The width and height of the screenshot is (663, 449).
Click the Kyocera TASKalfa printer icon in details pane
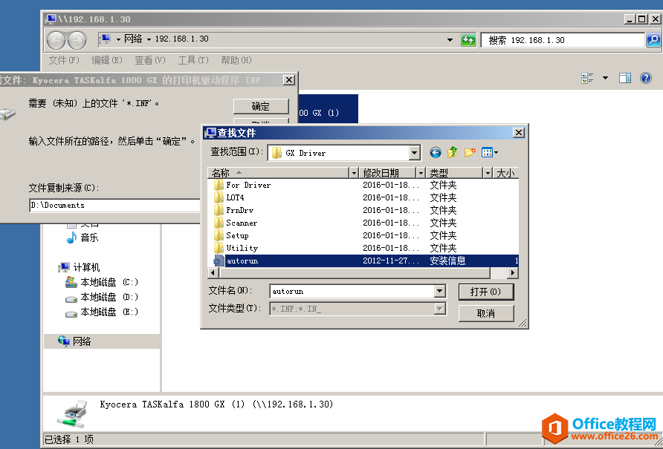point(73,413)
